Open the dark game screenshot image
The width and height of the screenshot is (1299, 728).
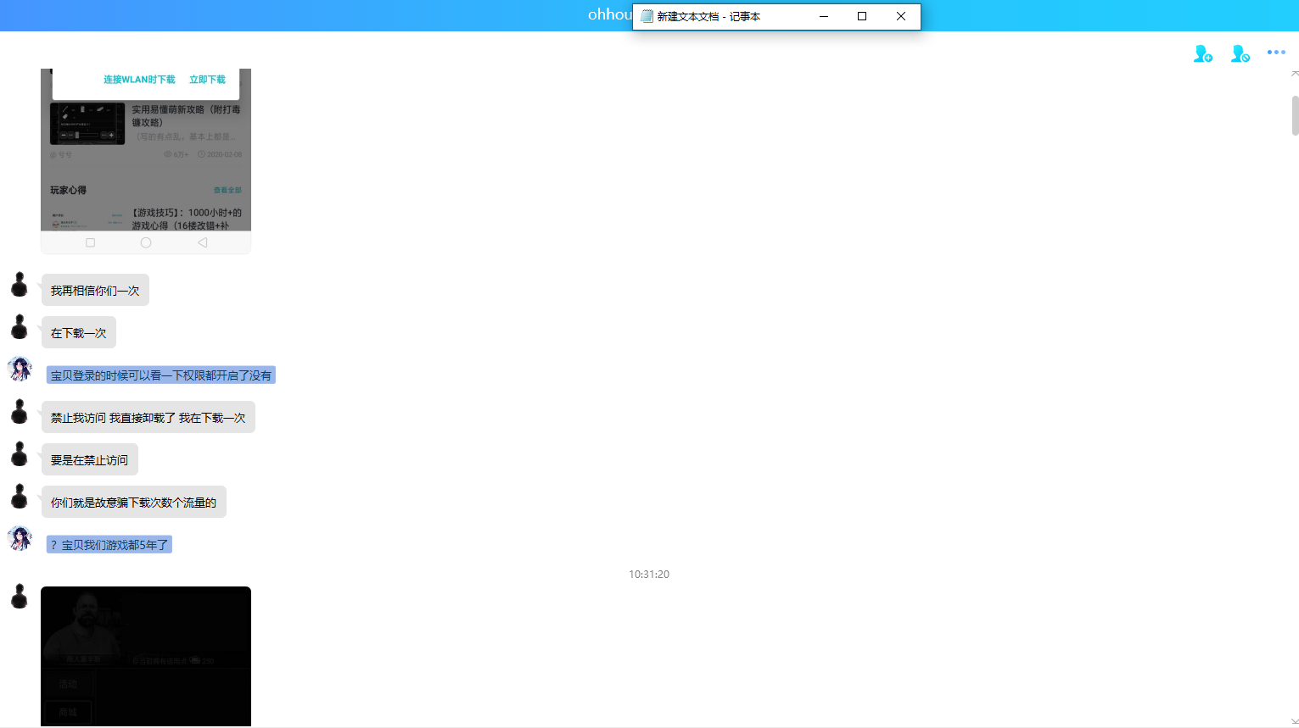coord(146,656)
